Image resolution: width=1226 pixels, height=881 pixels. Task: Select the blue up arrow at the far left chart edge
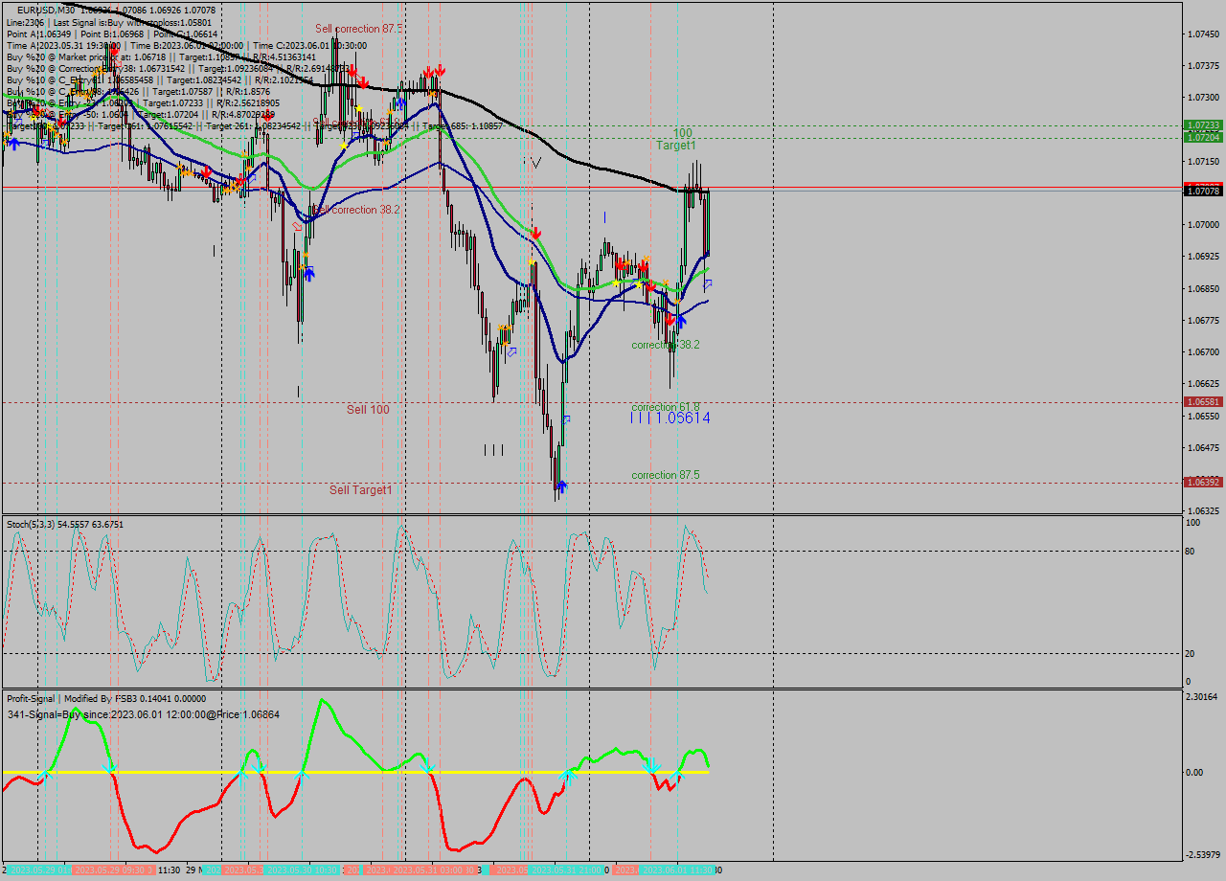click(x=13, y=144)
